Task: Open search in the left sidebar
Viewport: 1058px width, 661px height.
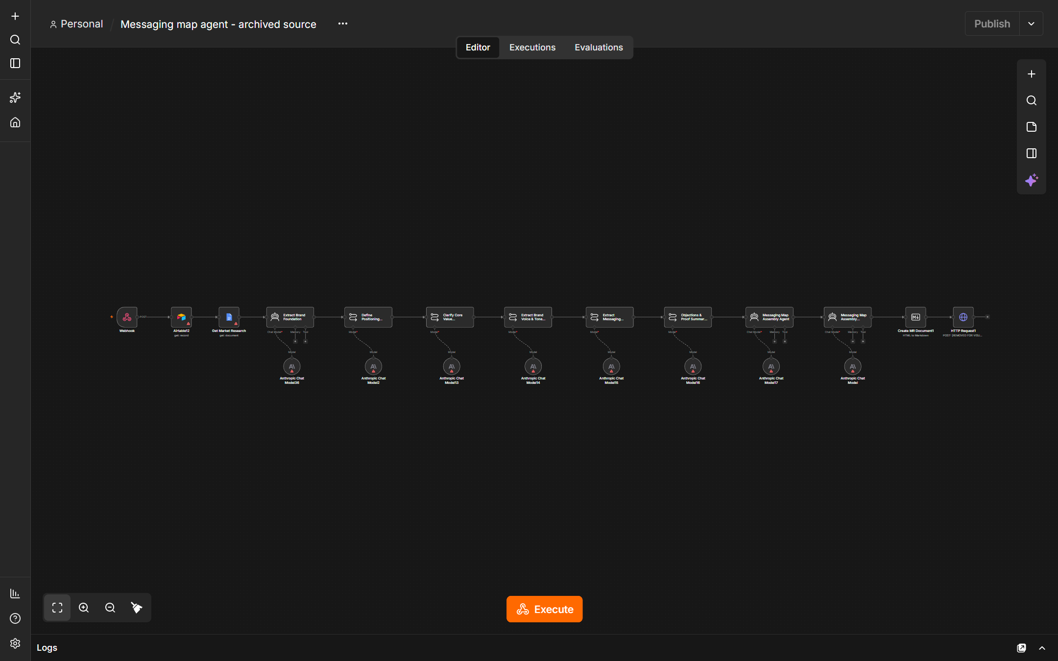Action: click(x=15, y=40)
